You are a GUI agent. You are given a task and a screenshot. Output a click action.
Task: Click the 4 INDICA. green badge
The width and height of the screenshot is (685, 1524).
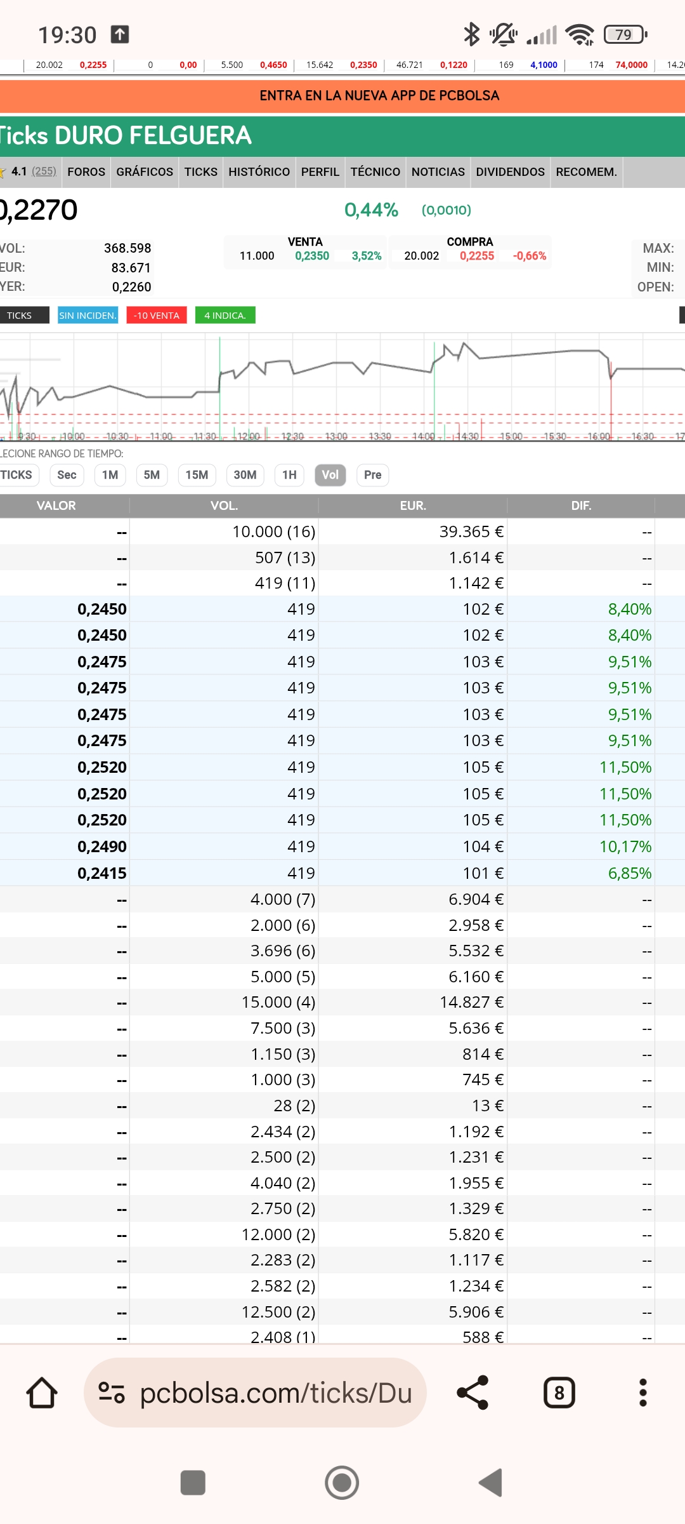coord(225,316)
